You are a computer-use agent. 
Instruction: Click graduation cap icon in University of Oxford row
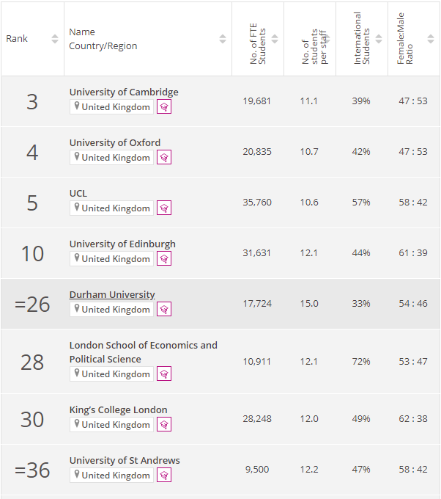point(164,158)
